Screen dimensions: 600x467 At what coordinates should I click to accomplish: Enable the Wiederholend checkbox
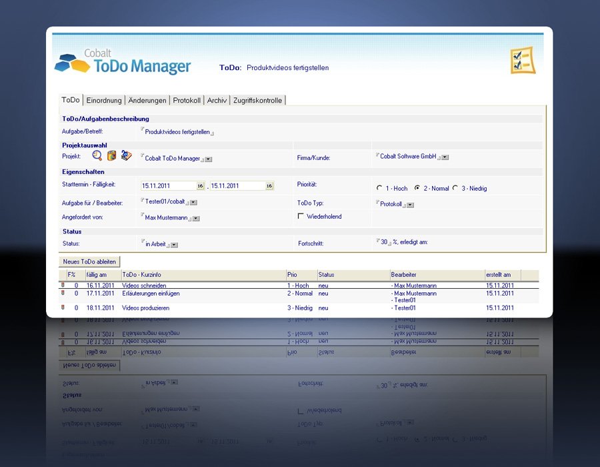(x=301, y=216)
